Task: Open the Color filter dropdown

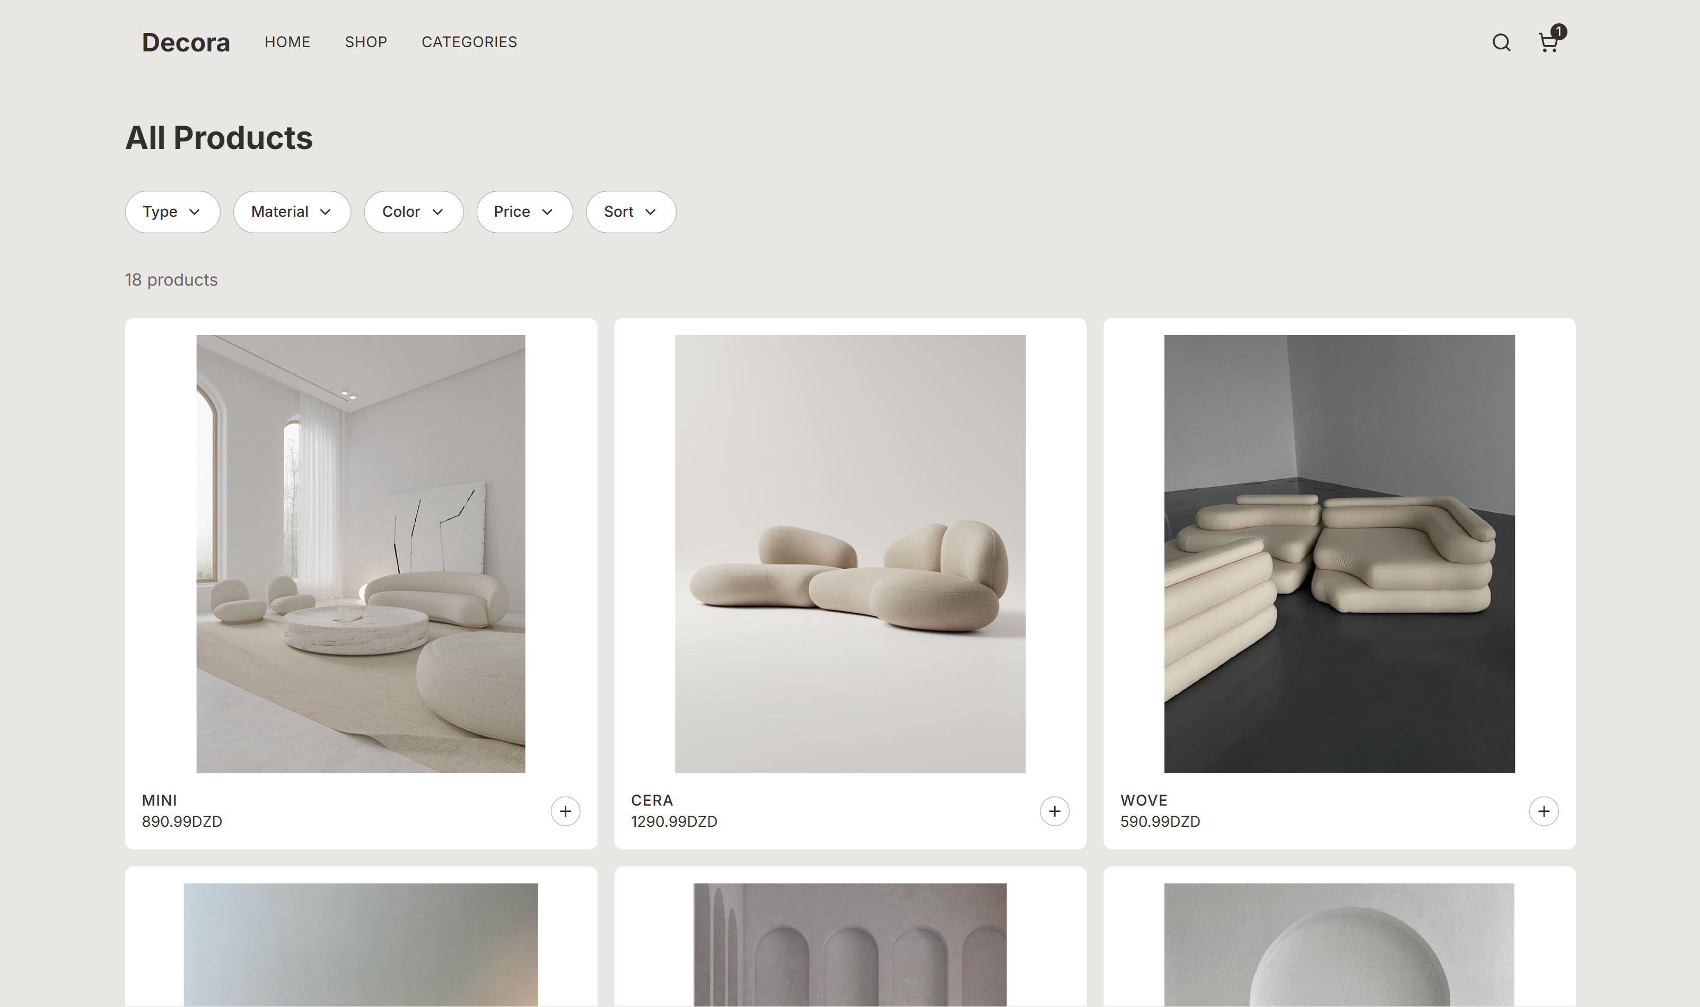Action: (414, 211)
